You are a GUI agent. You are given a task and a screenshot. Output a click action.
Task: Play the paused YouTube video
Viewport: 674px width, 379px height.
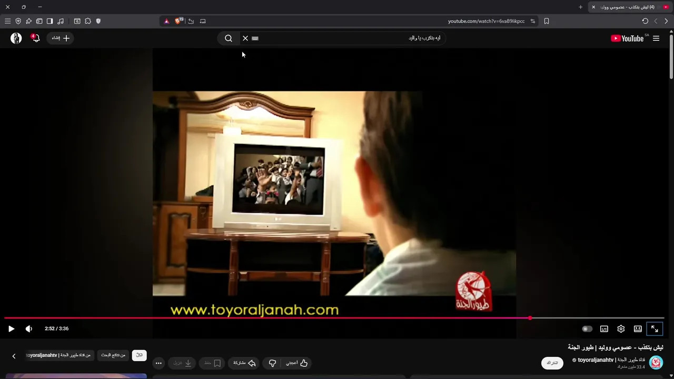tap(11, 328)
